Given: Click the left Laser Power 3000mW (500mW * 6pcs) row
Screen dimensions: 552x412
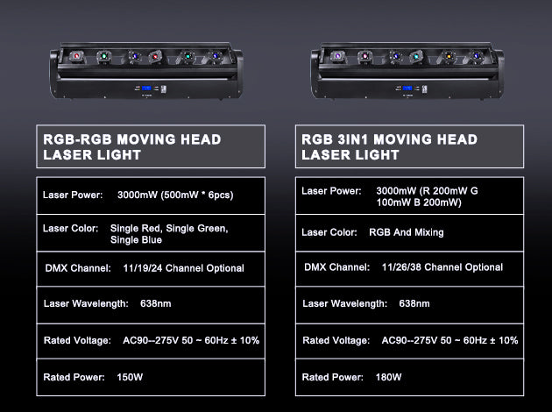Looking at the screenshot, I should 150,195.
